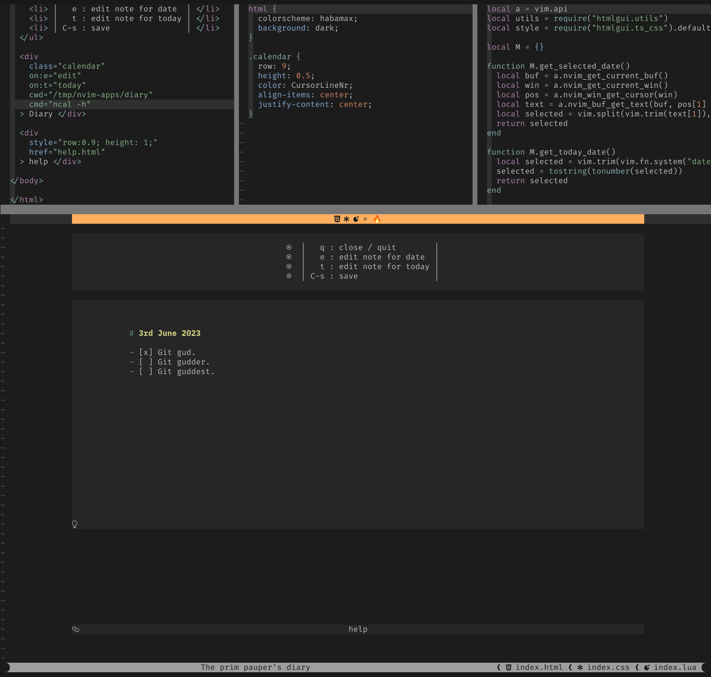Check the '[ ] Git gudder.' checkbox
The width and height of the screenshot is (711, 677).
click(146, 362)
